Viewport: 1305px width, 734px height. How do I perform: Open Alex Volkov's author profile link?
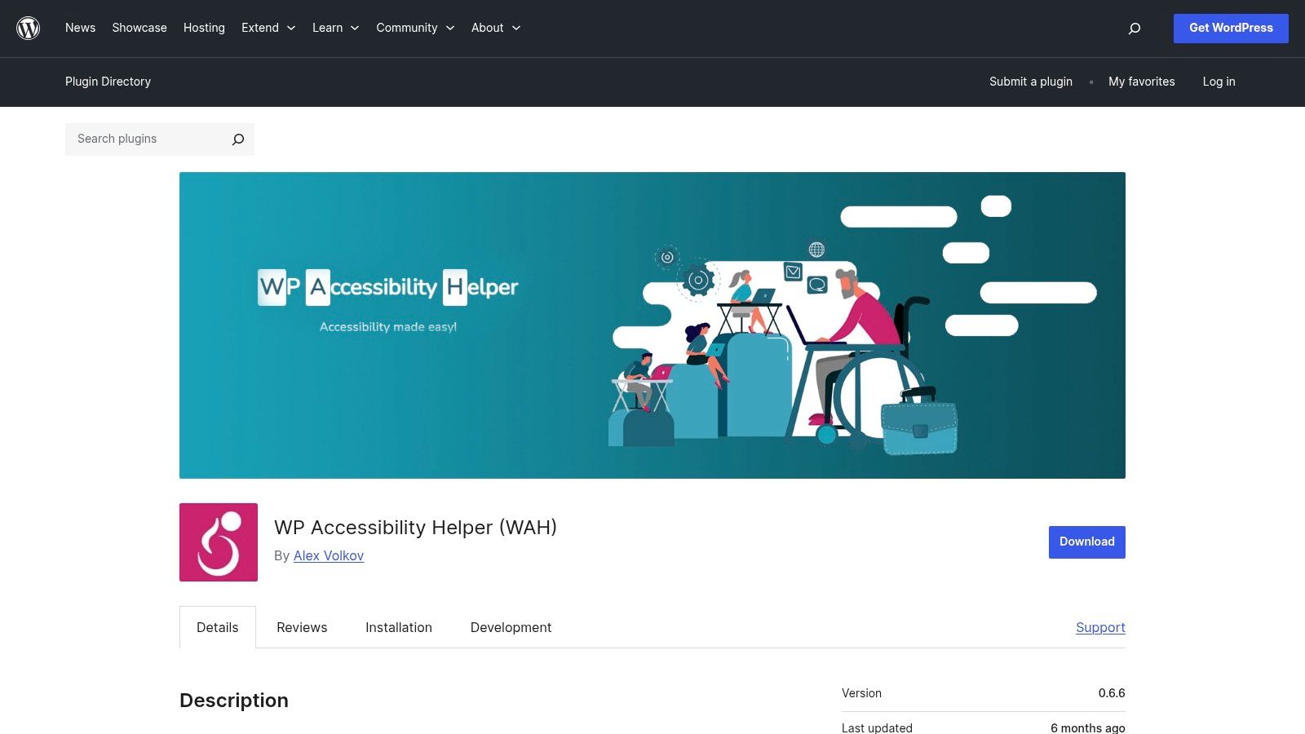tap(328, 555)
